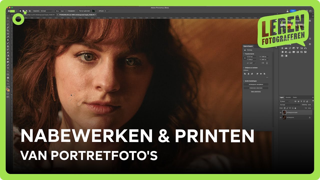Screen dimensions: 320x180
Task: Click the Home icon in options bar
Action: (9, 11)
